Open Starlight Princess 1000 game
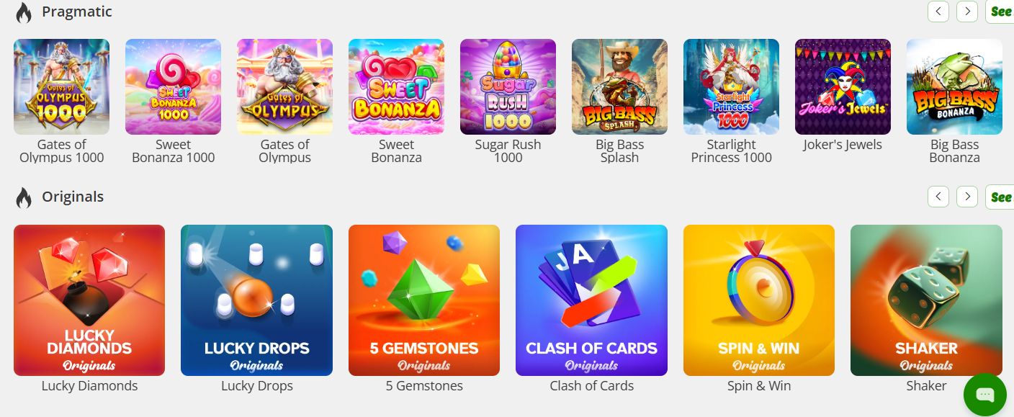Viewport: 1014px width, 417px height. tap(731, 86)
